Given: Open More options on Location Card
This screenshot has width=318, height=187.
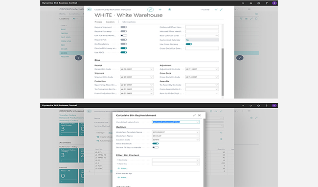Looking at the screenshot, I should [129, 22].
